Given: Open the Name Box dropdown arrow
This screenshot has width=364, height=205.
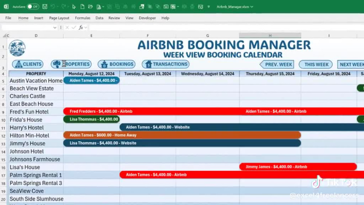Looking at the screenshot, I should point(55,27).
